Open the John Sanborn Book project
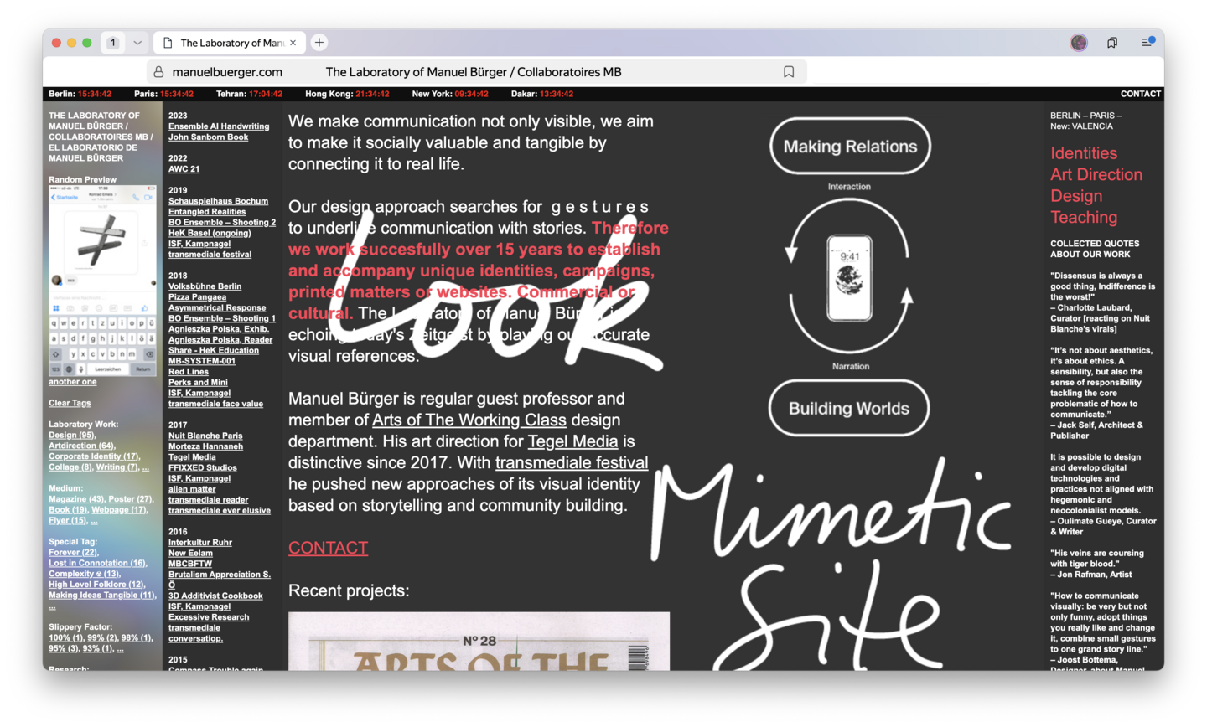The image size is (1207, 727). pyautogui.click(x=208, y=137)
